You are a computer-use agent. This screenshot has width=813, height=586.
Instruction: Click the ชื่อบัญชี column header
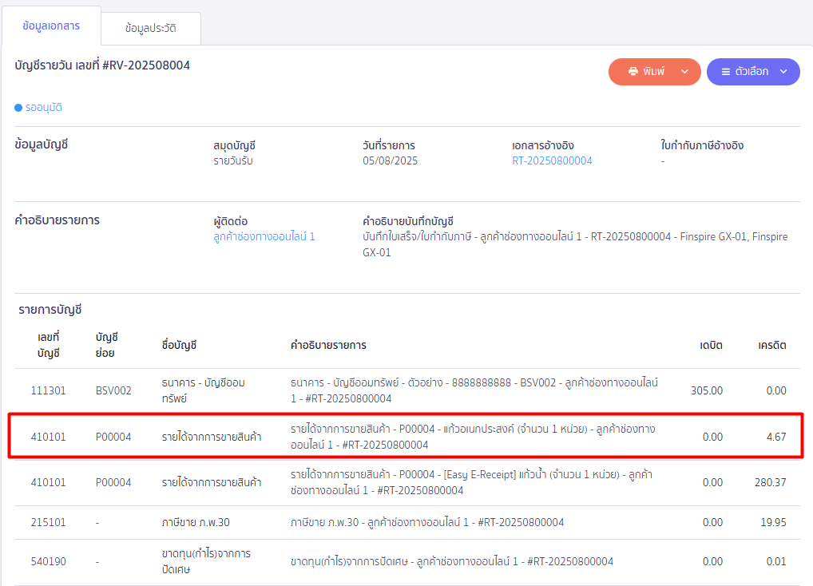pos(179,346)
